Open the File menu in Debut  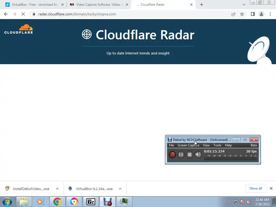click(x=171, y=145)
